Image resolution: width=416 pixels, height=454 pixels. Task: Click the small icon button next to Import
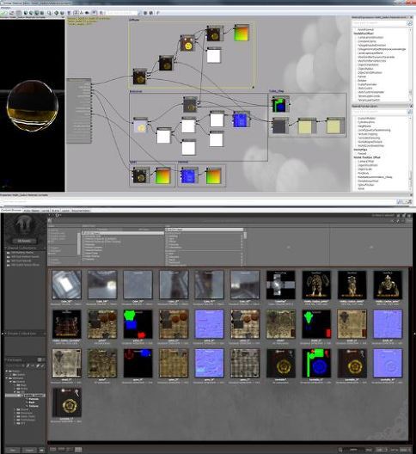pos(41,451)
